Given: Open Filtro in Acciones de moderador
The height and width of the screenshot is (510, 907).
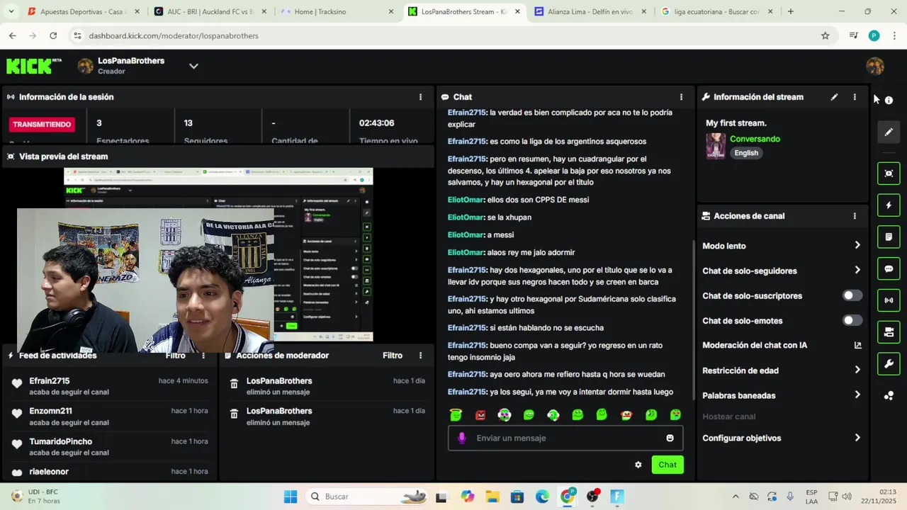Looking at the screenshot, I should 393,356.
